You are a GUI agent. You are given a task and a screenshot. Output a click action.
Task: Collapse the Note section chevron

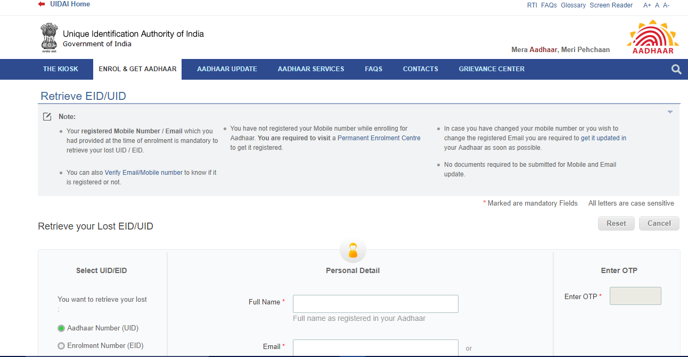[670, 112]
